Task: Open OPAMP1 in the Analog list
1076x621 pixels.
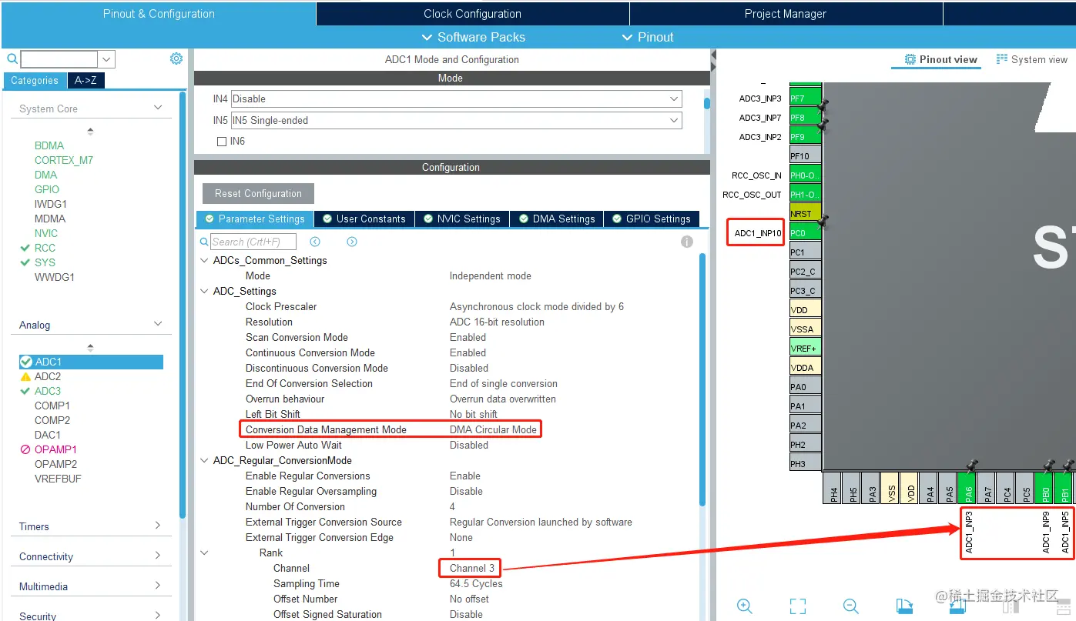Action: point(55,449)
